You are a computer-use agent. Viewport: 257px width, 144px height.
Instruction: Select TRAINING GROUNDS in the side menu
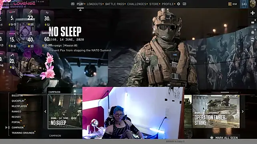coord(23,133)
